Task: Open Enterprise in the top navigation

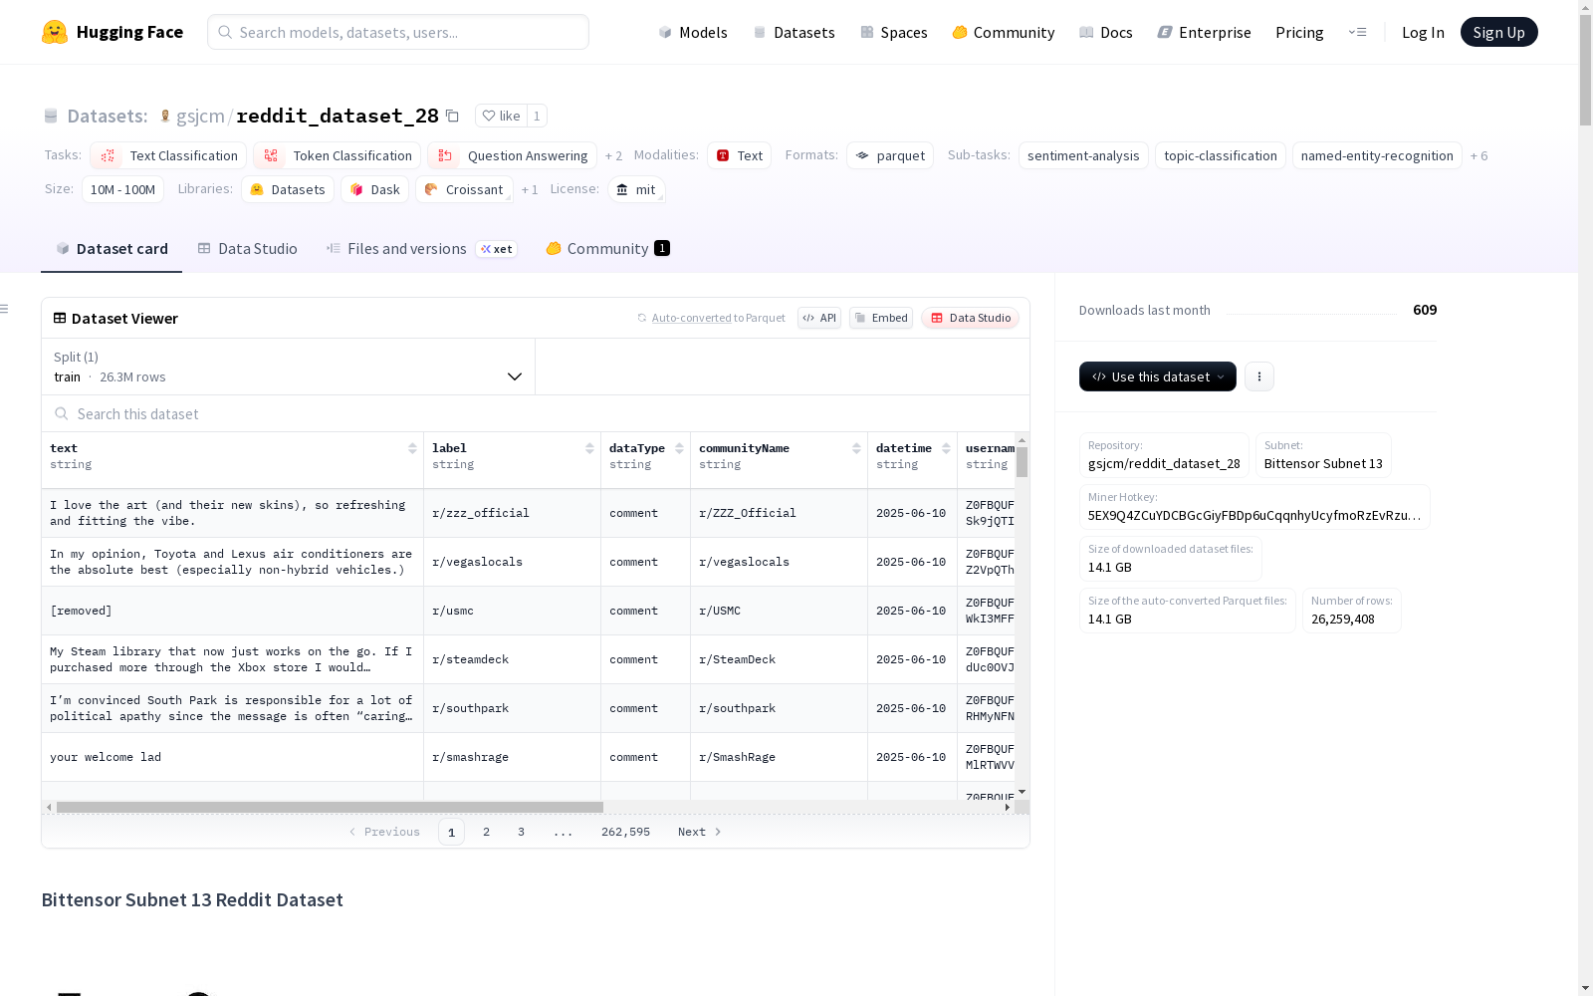Action: coord(1205,32)
